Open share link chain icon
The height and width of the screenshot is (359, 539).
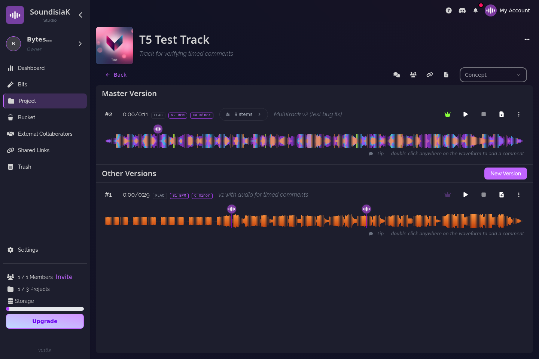(x=430, y=75)
